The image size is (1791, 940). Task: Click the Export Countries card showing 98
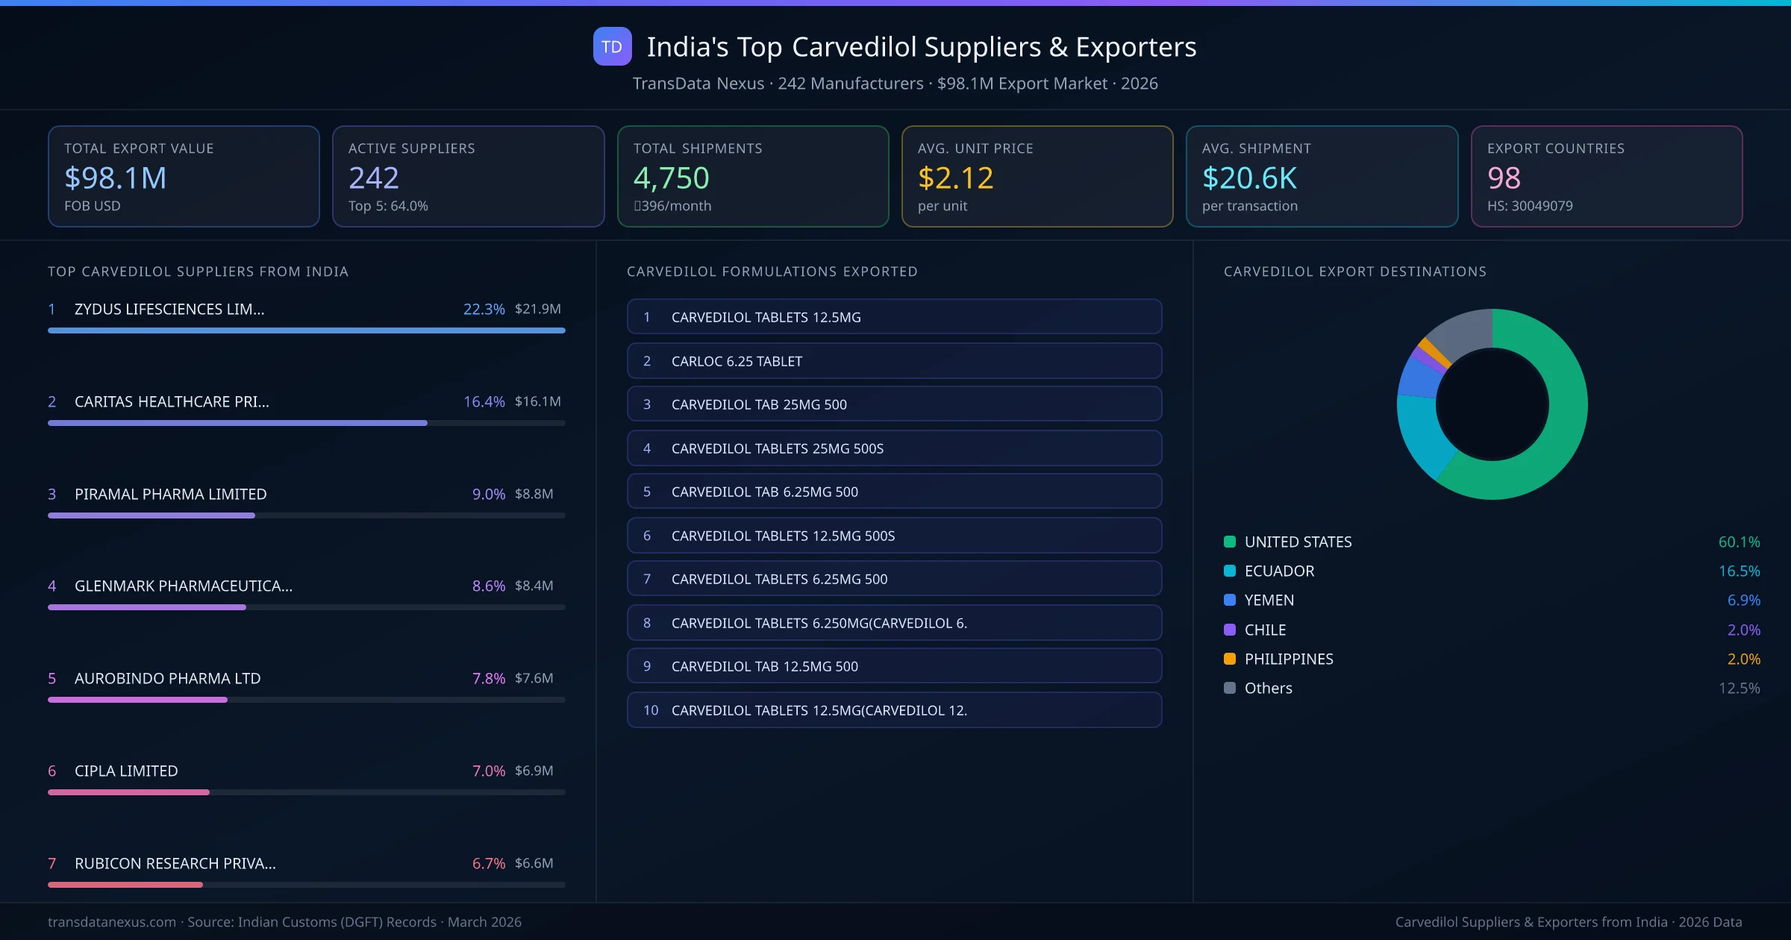click(x=1607, y=176)
